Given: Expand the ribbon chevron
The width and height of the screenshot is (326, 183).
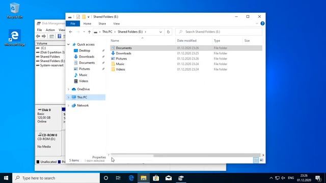Looking at the screenshot, I should pyautogui.click(x=257, y=24).
